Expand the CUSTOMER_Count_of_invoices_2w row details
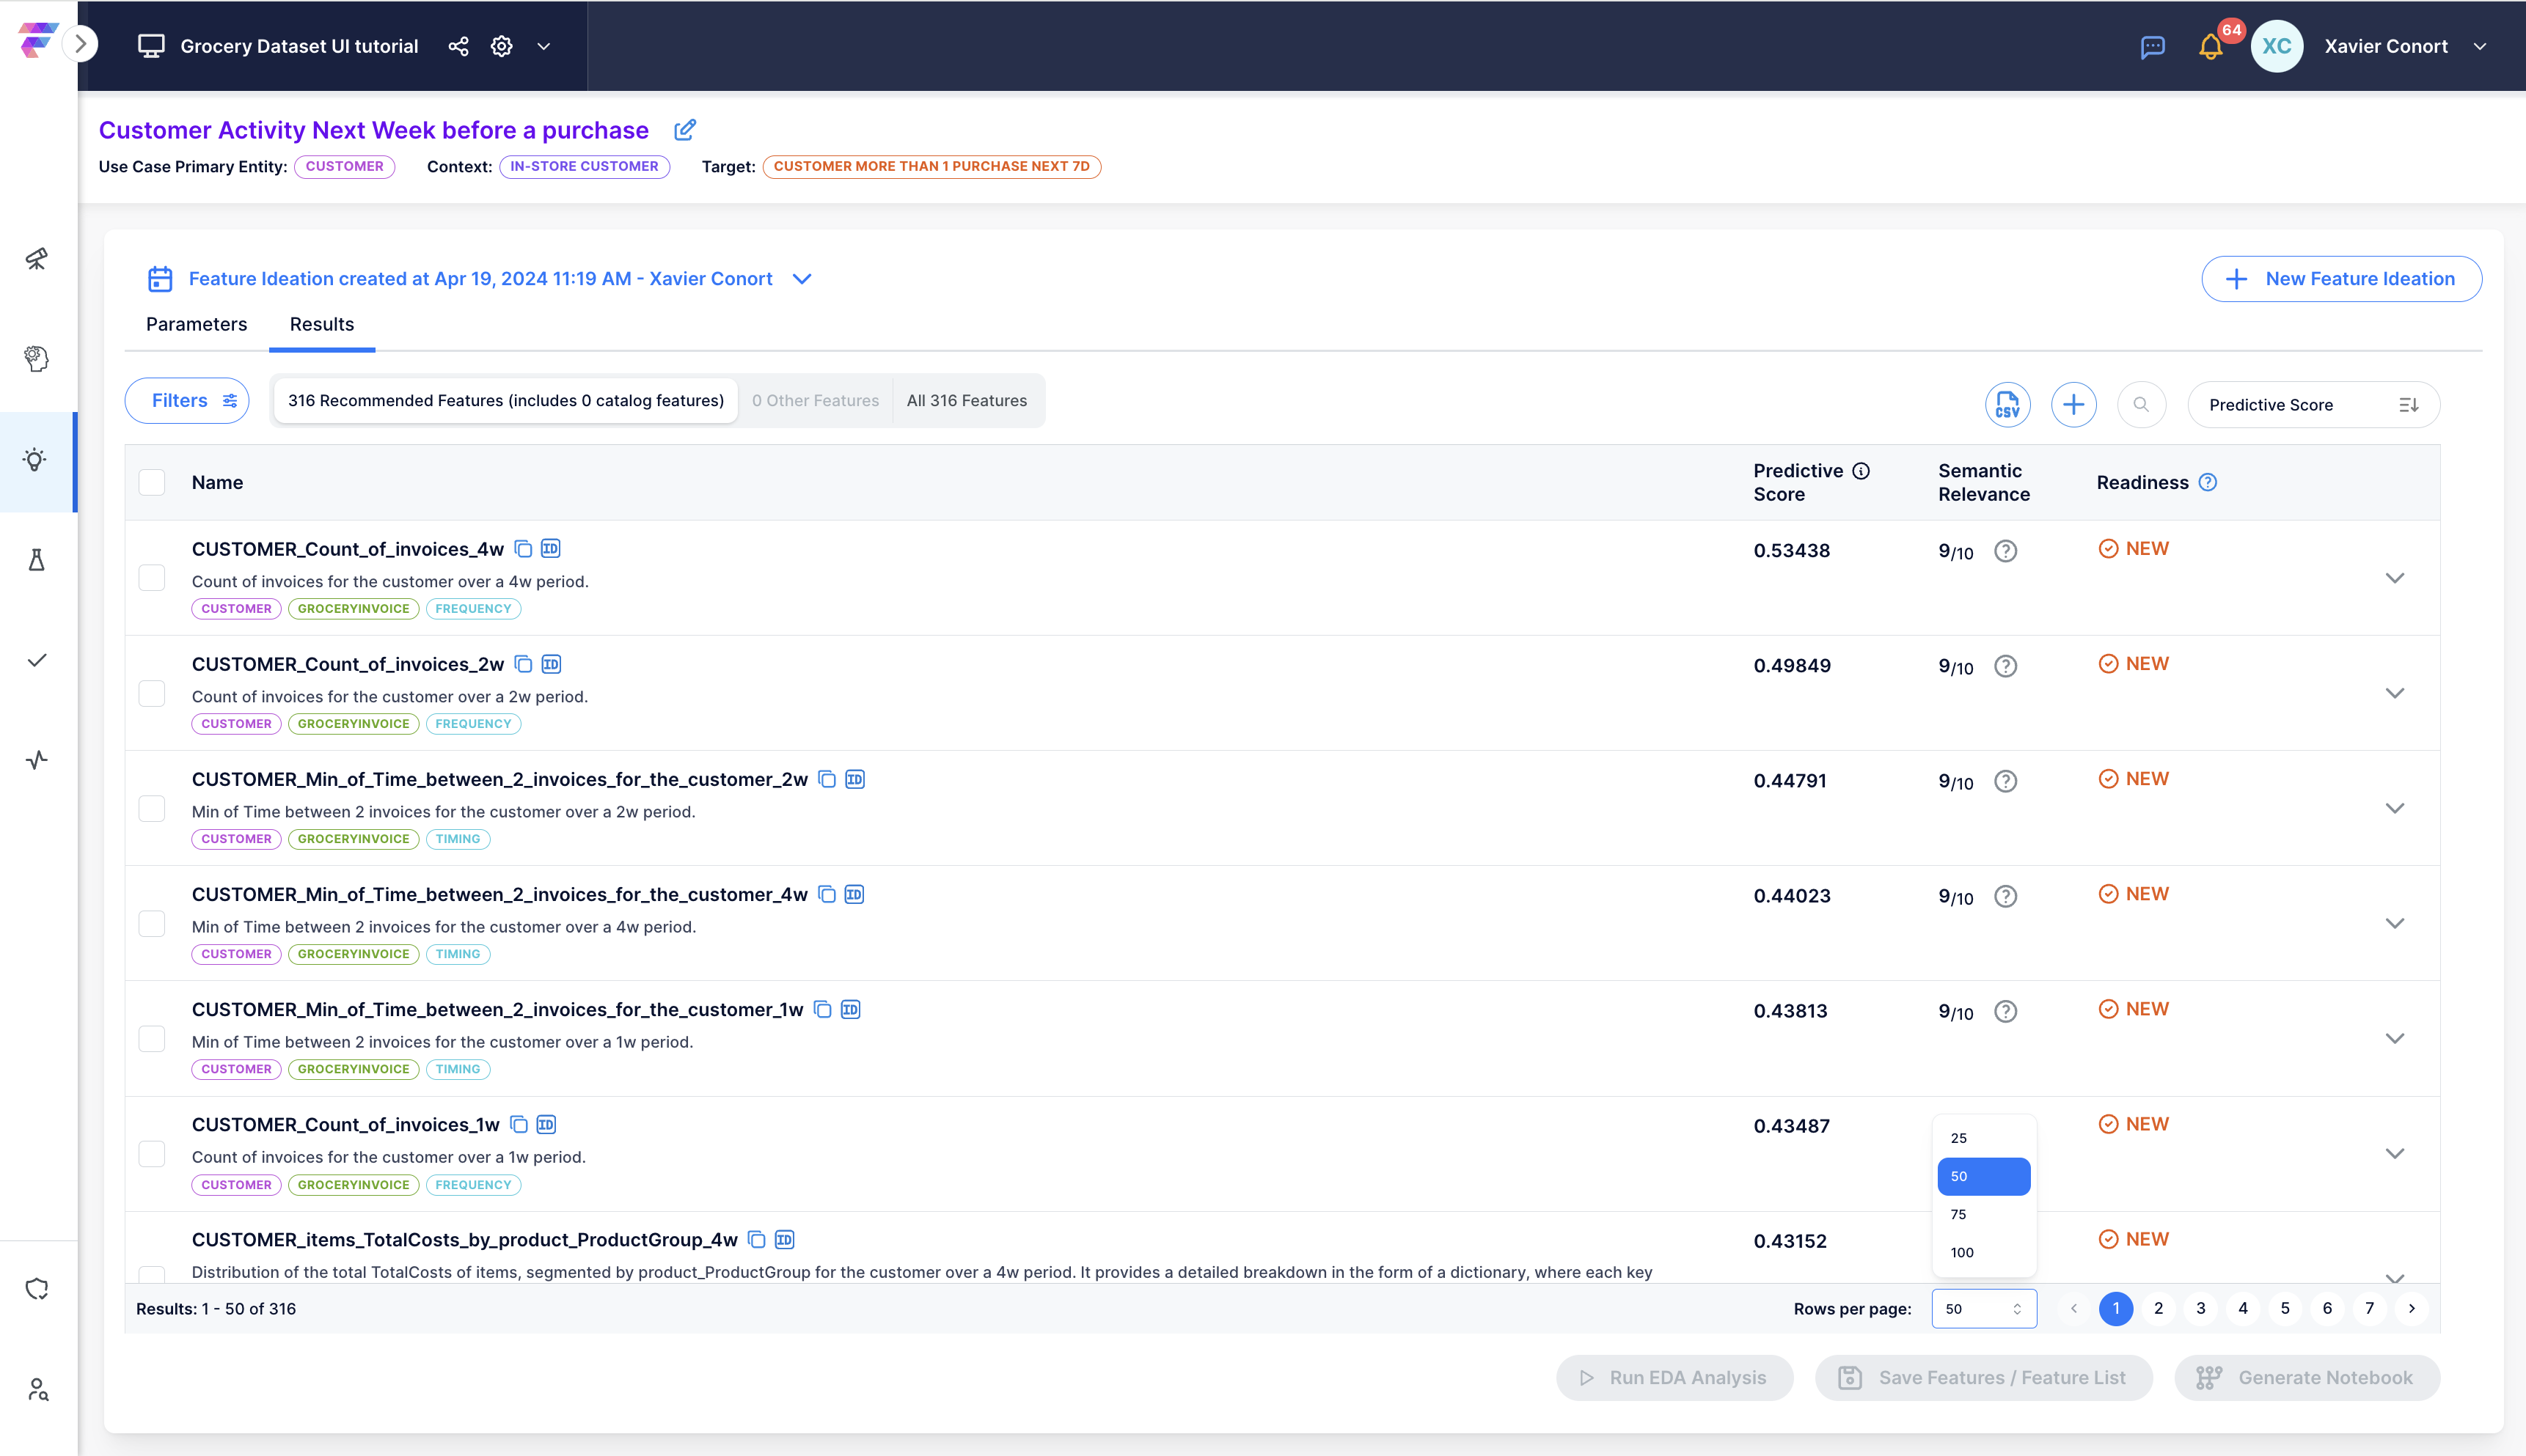 click(x=2394, y=693)
